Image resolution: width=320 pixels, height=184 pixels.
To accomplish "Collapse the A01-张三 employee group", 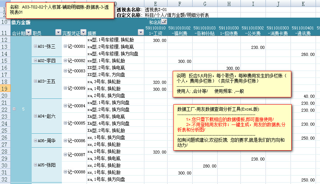I will [x=35, y=47].
